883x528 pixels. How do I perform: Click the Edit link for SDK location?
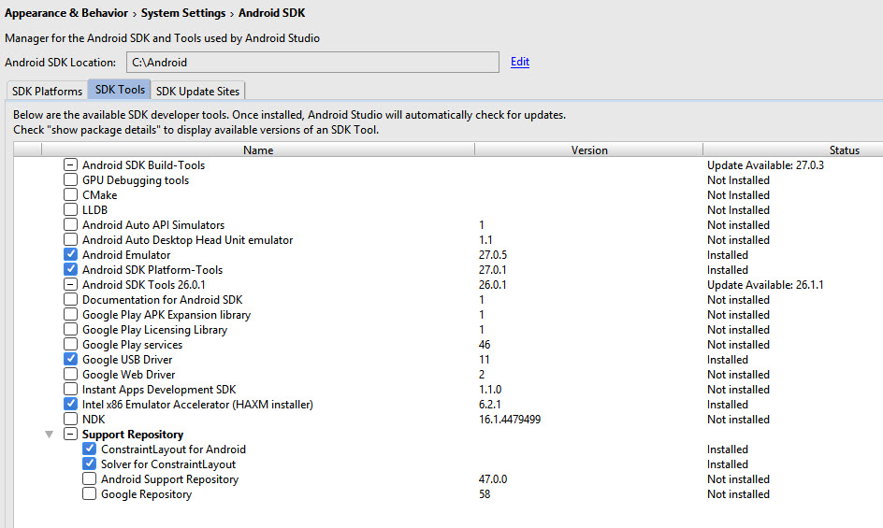tap(520, 62)
